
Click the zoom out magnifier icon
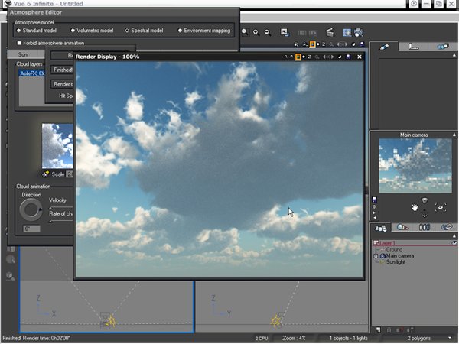pos(267,33)
